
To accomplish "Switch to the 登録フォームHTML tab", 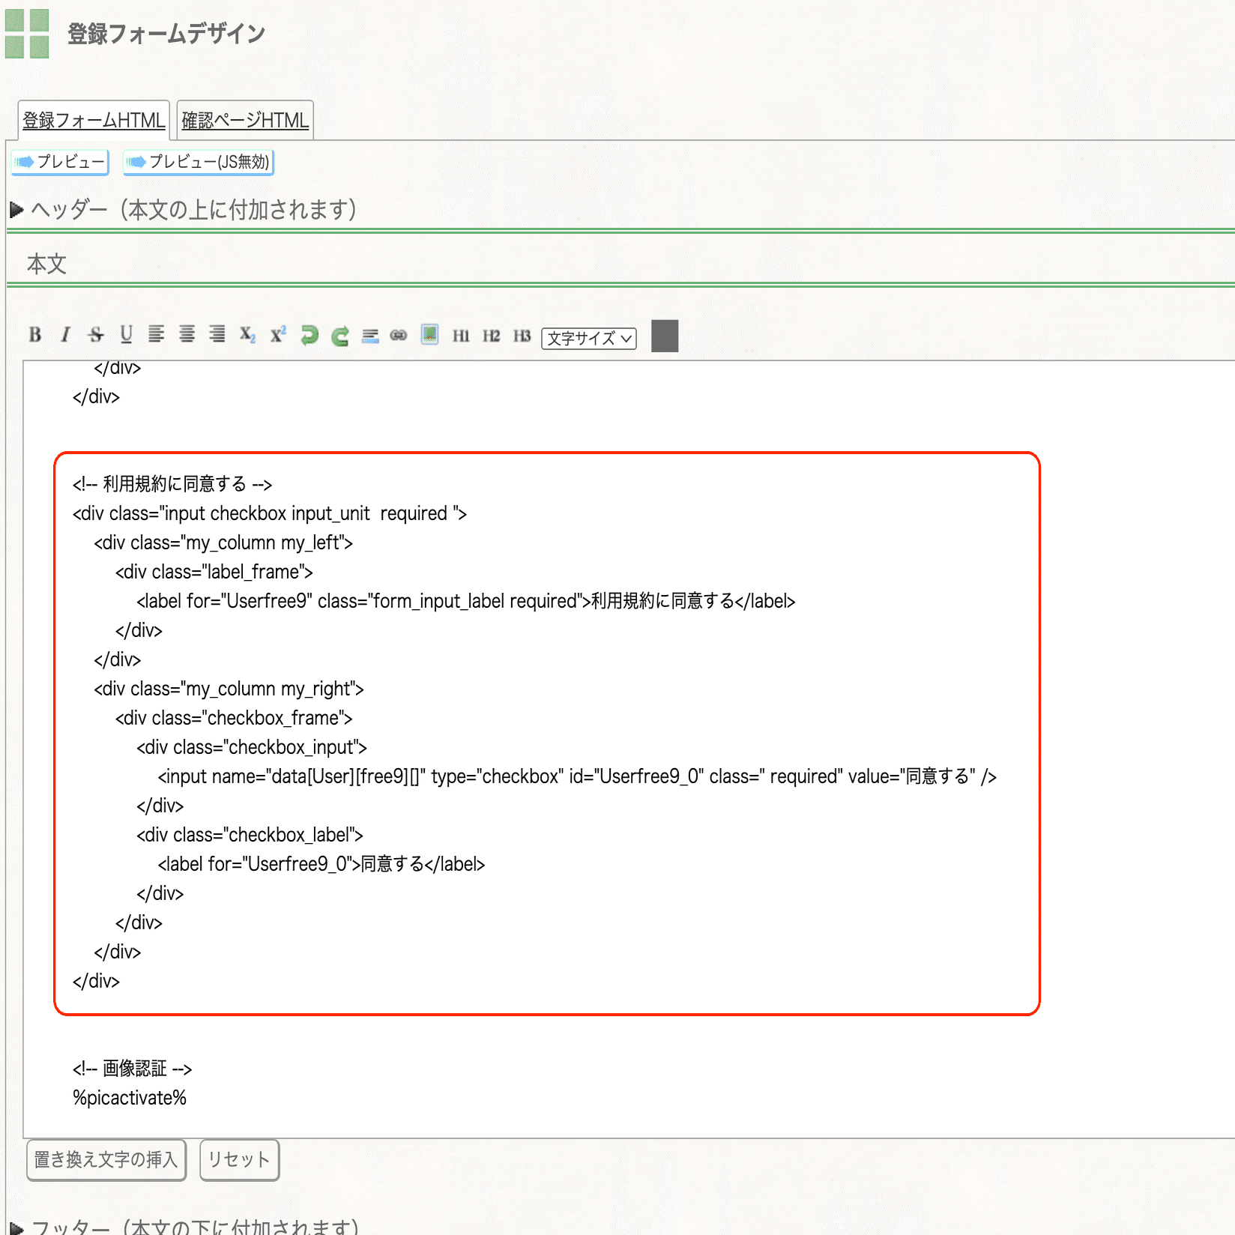I will (x=93, y=119).
